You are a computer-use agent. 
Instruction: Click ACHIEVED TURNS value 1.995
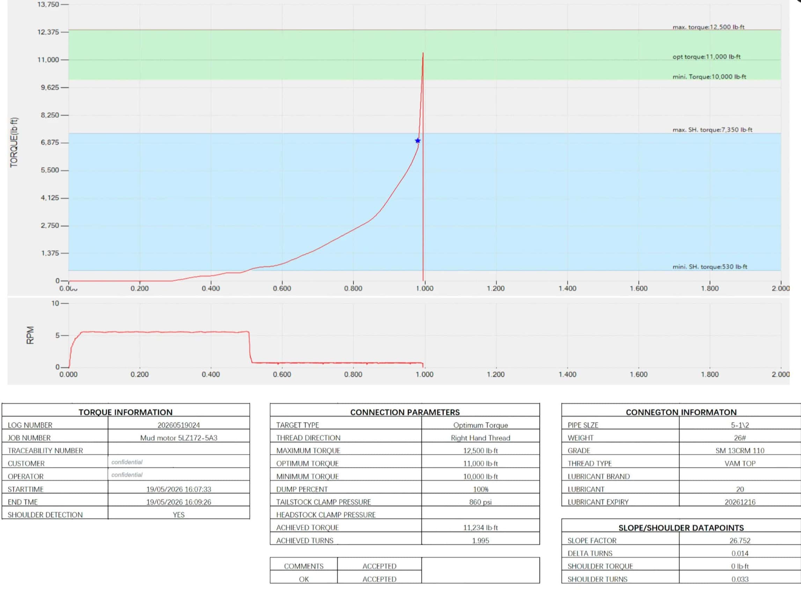point(480,541)
